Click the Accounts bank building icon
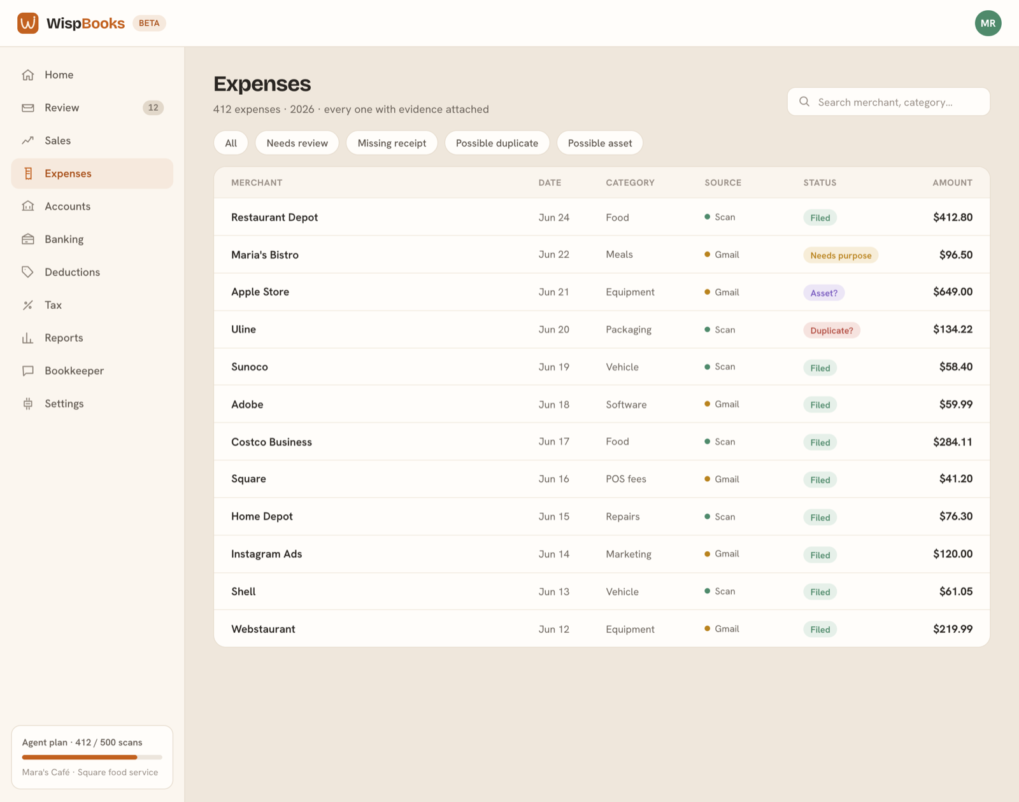 (28, 206)
